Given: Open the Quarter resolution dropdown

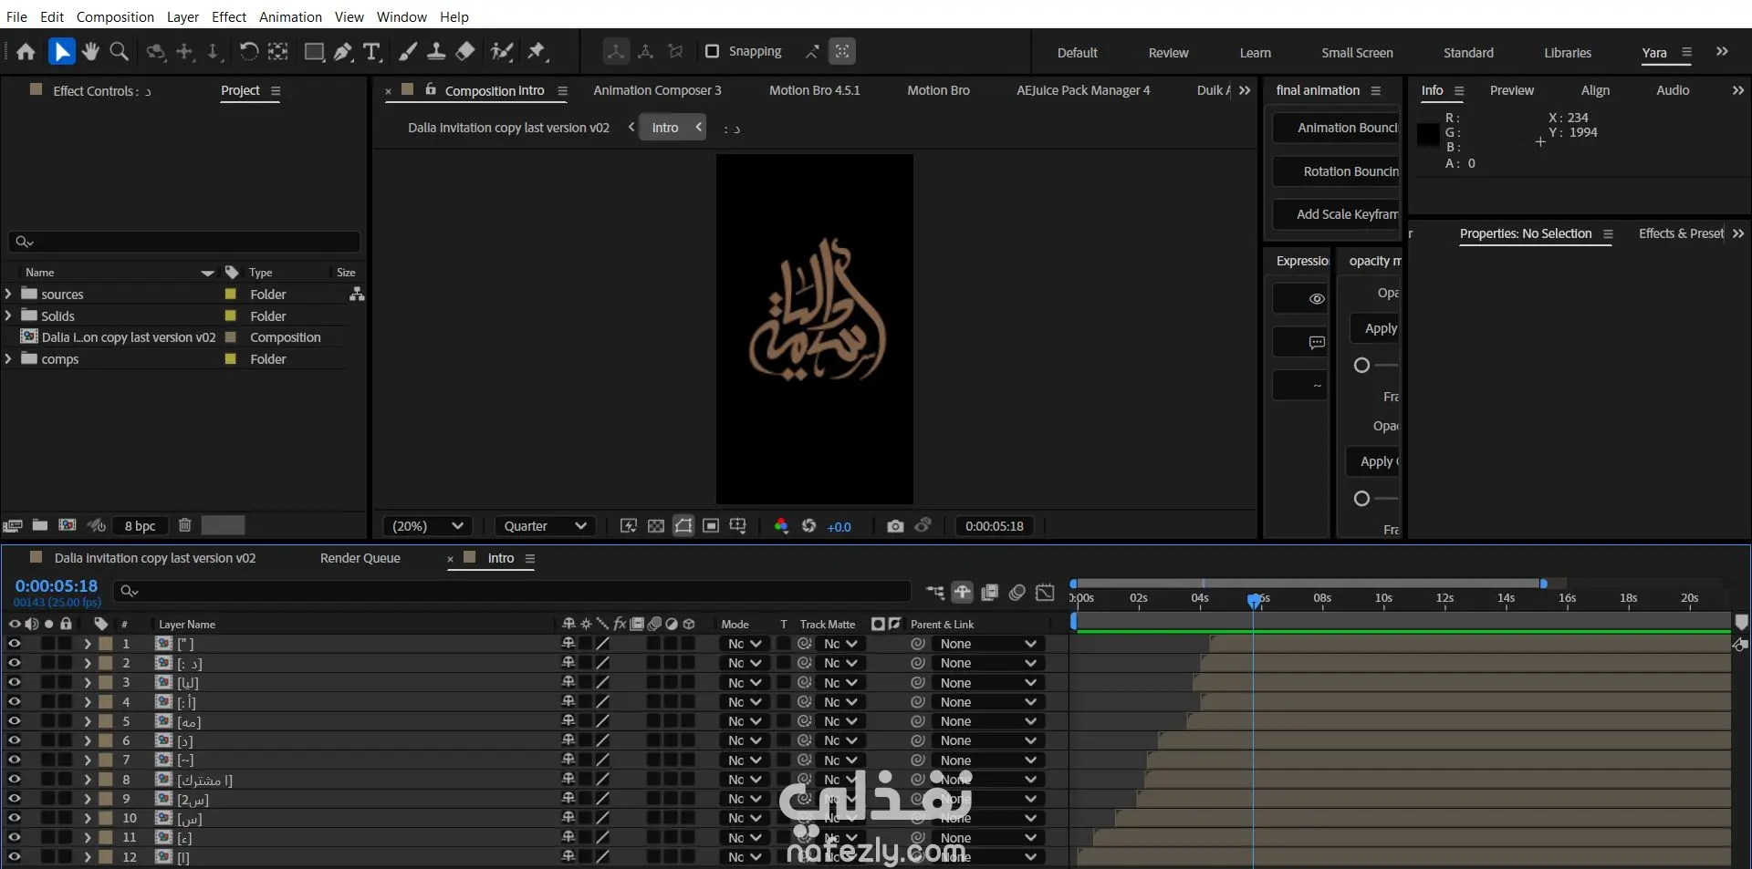Looking at the screenshot, I should [545, 526].
